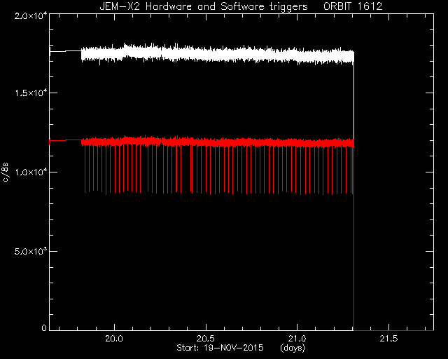
Task: Click the 20.0 x-axis tick label
Action: tap(114, 339)
